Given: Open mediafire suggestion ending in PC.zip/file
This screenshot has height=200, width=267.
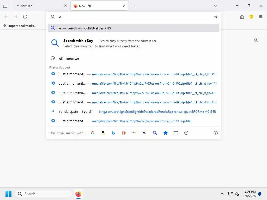Looking at the screenshot, I should click(x=133, y=121).
